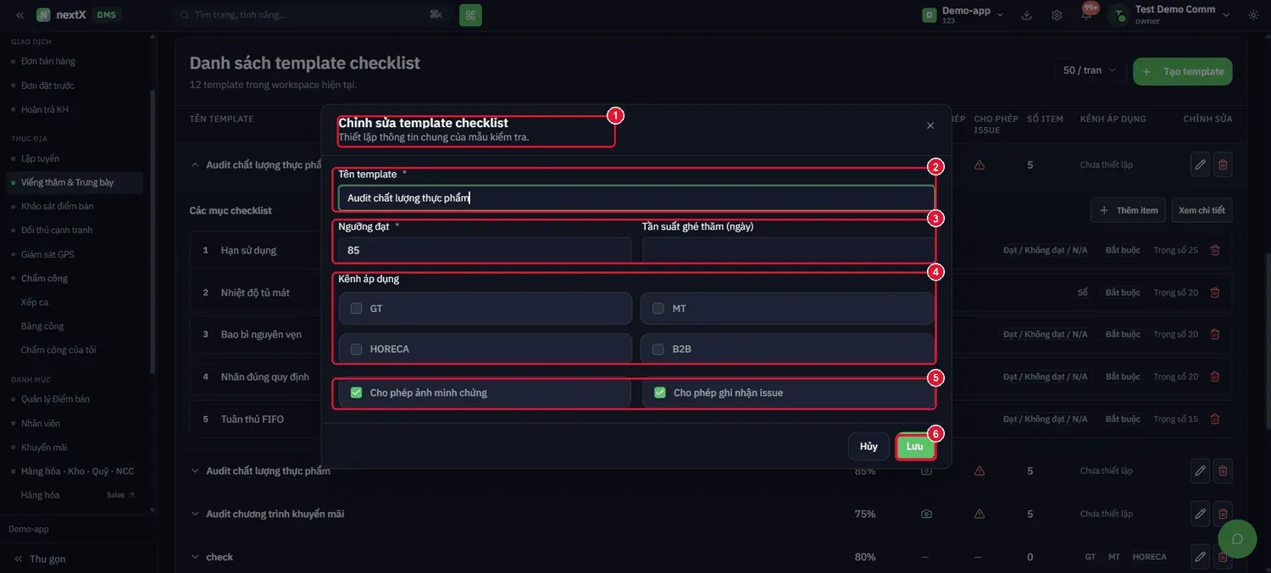Delete the Nhiệt độ tủ mát checklist item
The width and height of the screenshot is (1271, 573).
(x=1215, y=292)
